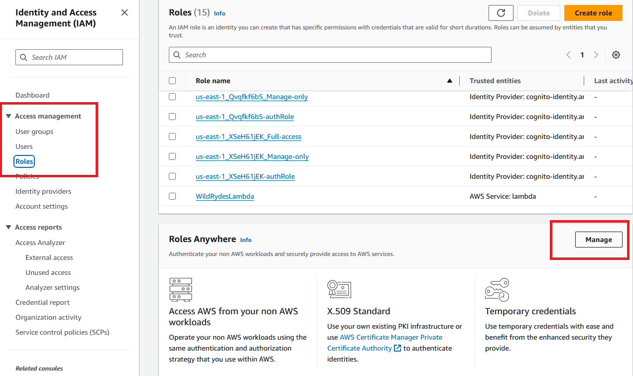Check the us-east-1_XSeH61jEK_authRole checkbox

tap(172, 176)
